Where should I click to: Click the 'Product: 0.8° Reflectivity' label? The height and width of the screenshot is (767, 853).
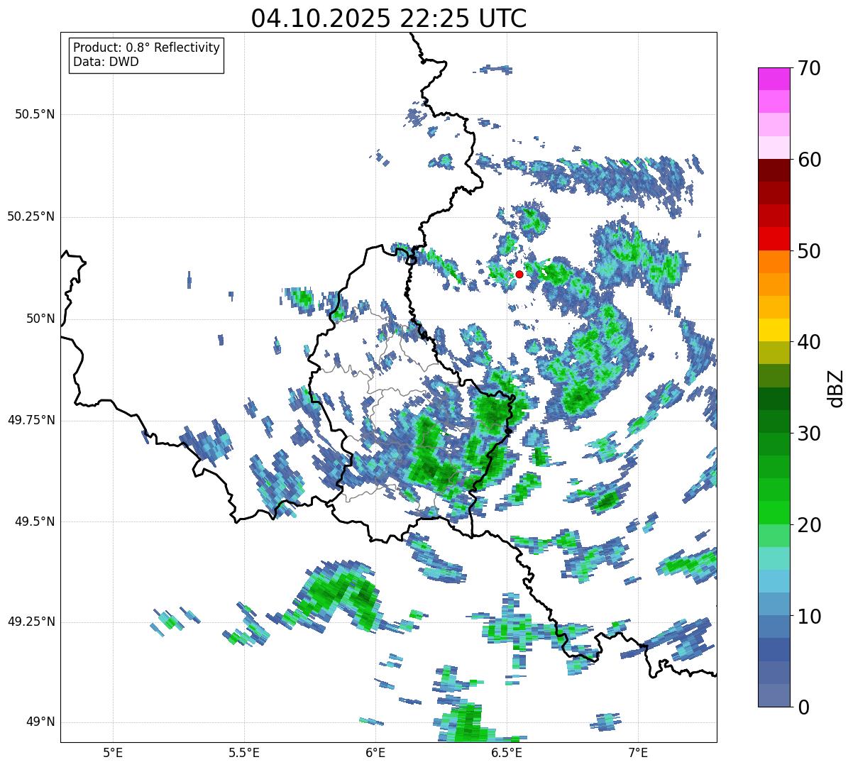click(x=147, y=48)
